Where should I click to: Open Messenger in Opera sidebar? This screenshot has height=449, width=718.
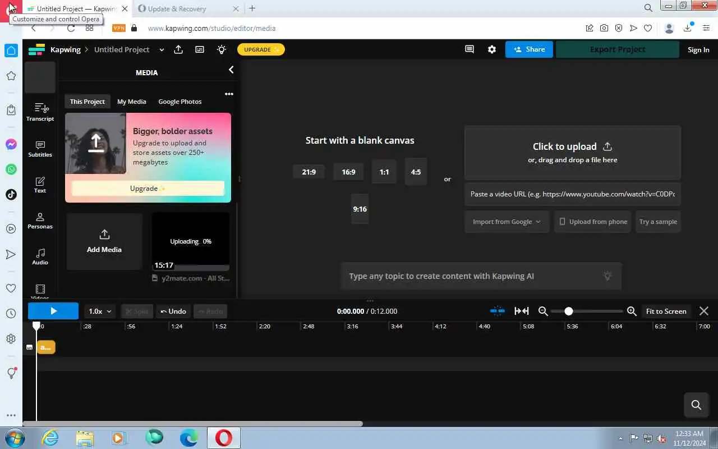coord(11,144)
